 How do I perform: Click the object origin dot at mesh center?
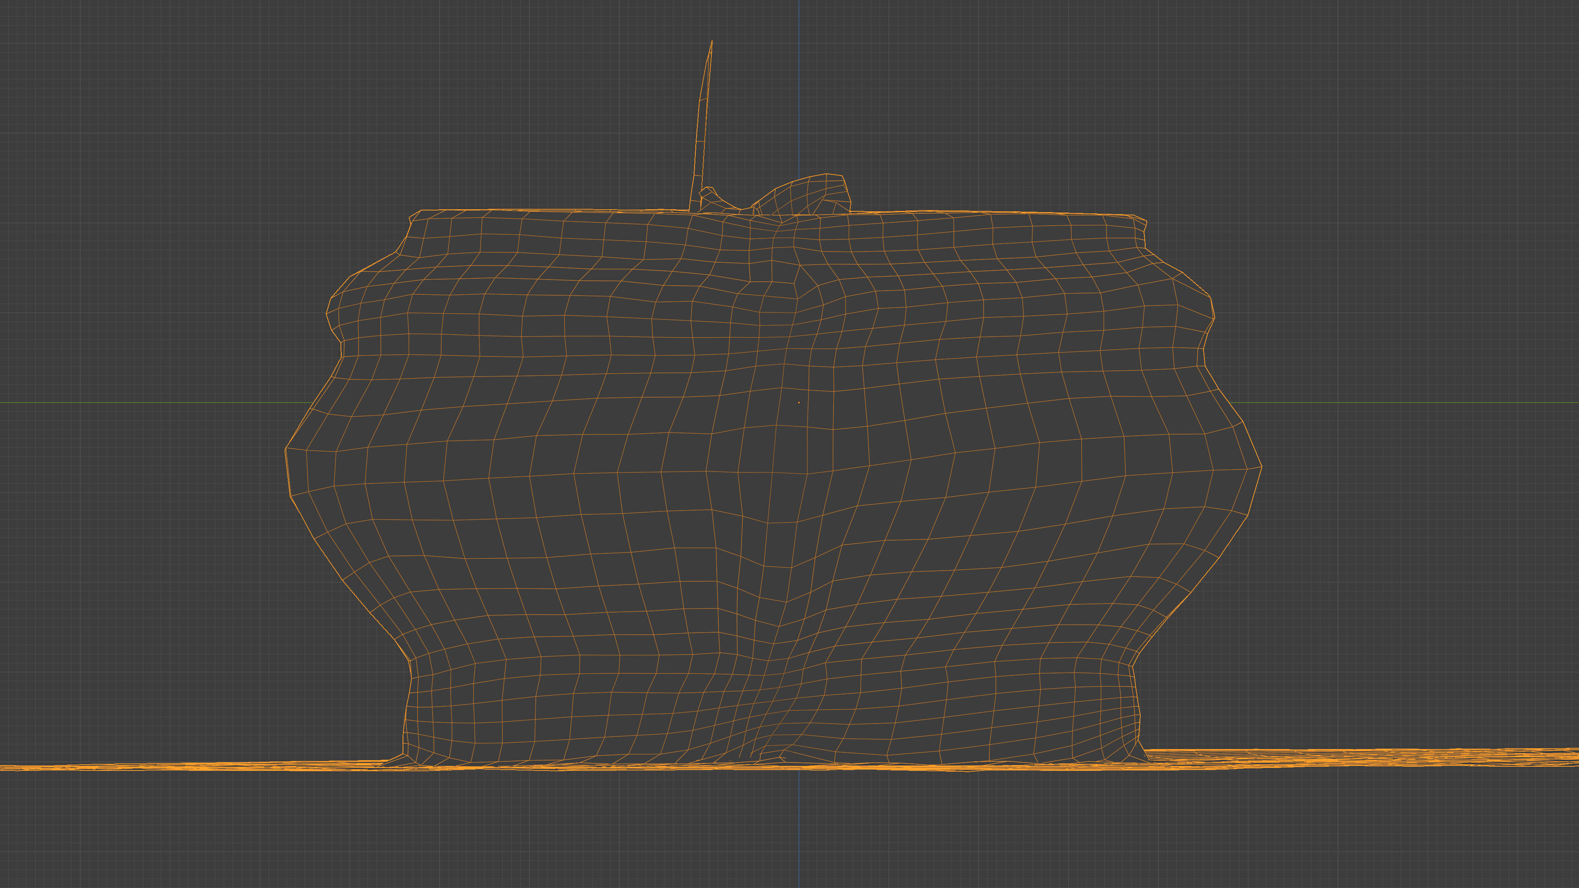(799, 402)
